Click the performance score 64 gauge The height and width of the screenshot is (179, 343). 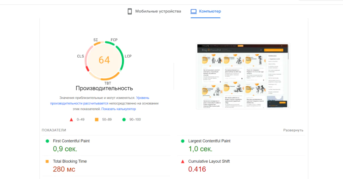pos(105,60)
